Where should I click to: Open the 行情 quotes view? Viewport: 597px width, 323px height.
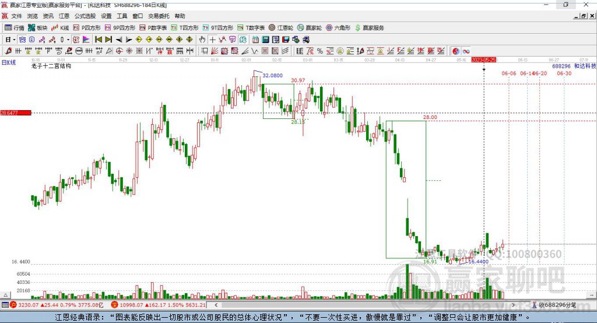[15, 28]
